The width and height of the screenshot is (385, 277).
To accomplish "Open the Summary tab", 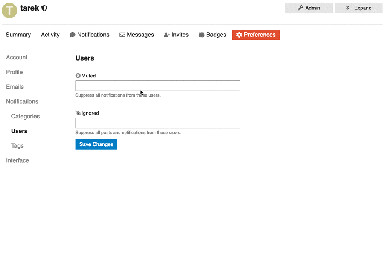I will (18, 35).
